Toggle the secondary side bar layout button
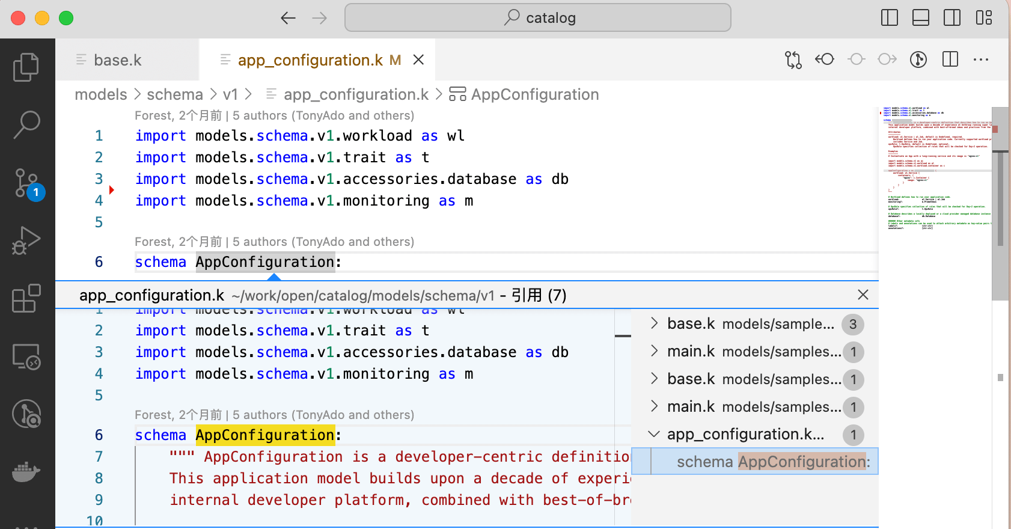1011x529 pixels. coord(951,18)
